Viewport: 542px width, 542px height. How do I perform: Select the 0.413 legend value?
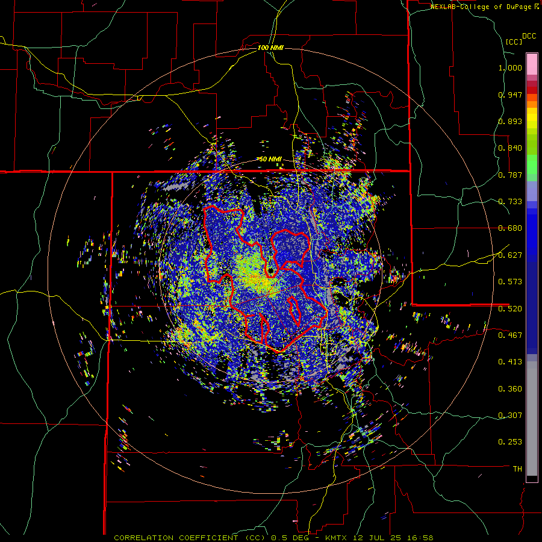[510, 362]
